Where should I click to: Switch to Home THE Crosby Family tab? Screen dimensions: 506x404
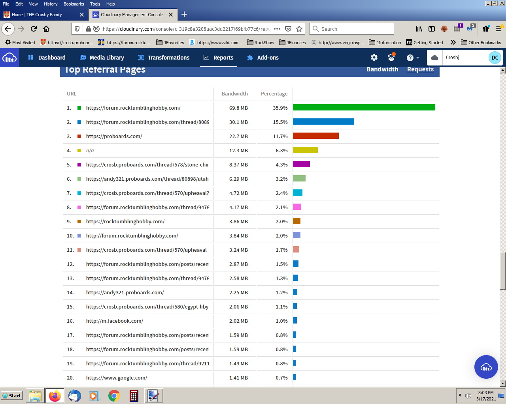tap(43, 15)
